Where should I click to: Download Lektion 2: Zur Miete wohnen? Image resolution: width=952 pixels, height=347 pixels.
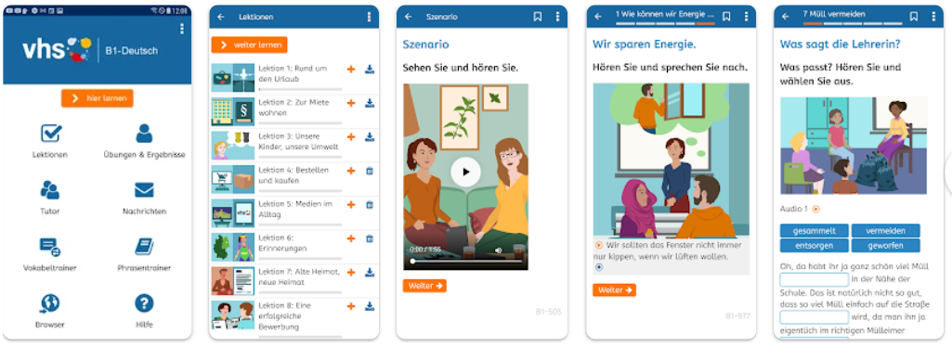(x=369, y=104)
